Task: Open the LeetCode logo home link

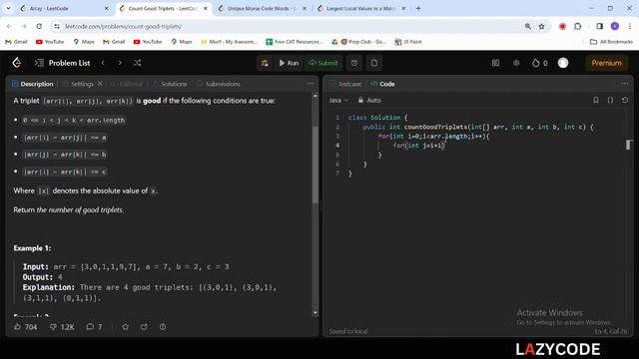Action: [17, 63]
